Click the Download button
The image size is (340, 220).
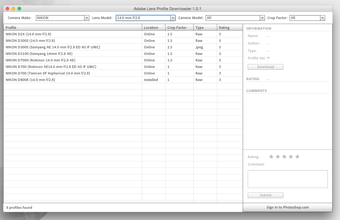pyautogui.click(x=265, y=67)
